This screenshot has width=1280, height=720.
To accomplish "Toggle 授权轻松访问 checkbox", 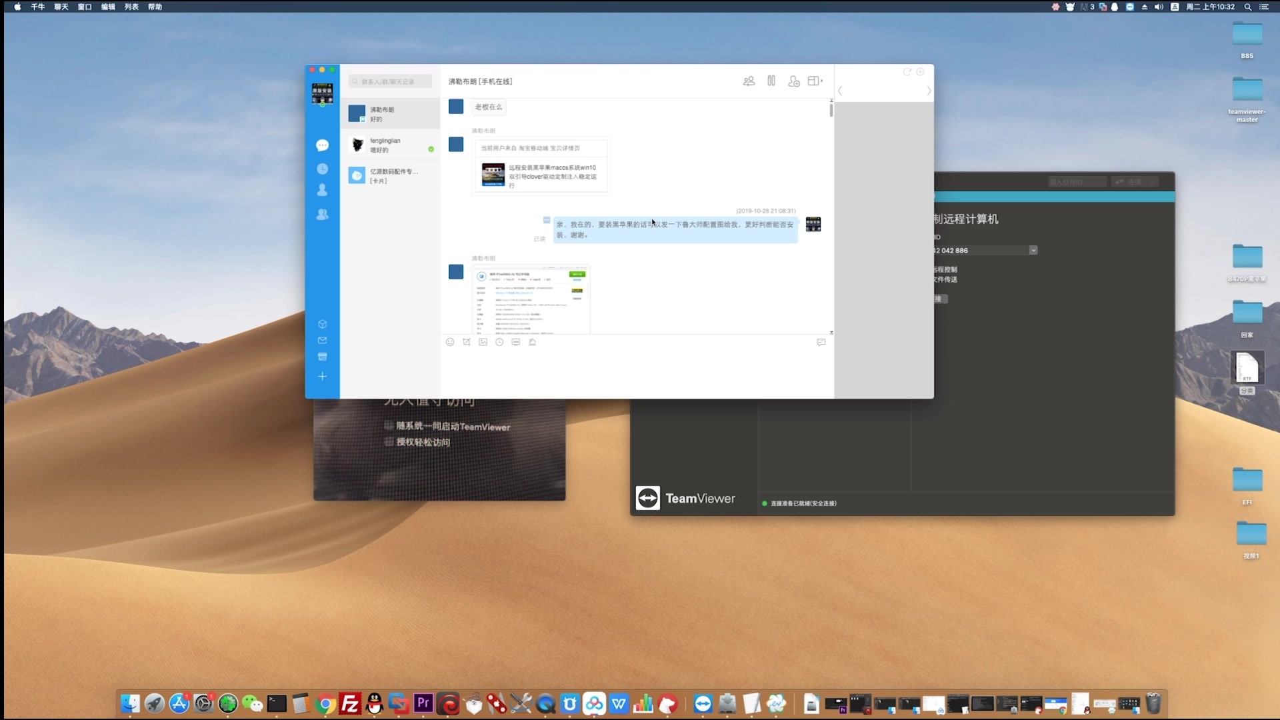I will (389, 442).
